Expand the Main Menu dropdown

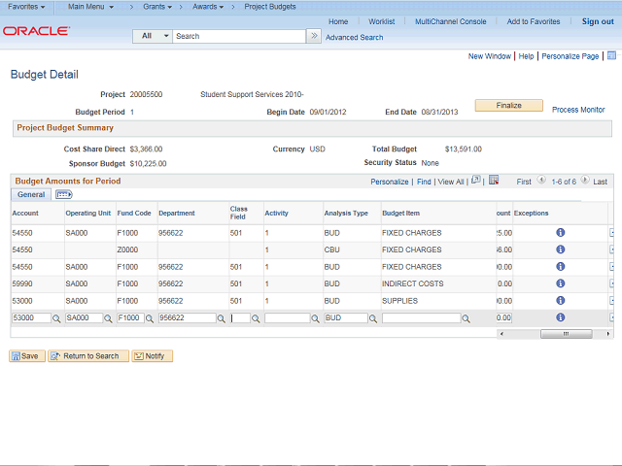click(89, 7)
